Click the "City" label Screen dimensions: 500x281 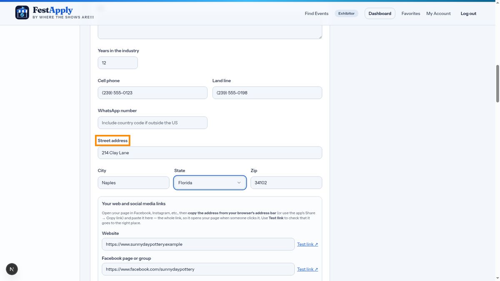(102, 171)
